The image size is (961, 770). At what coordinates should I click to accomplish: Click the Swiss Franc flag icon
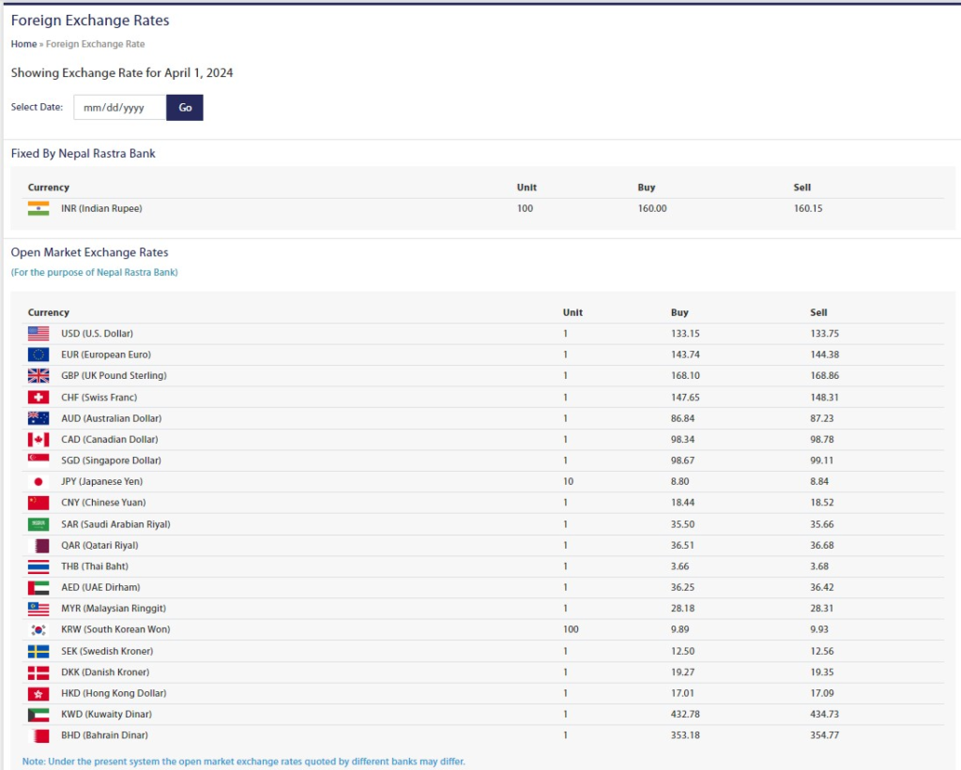click(x=38, y=398)
